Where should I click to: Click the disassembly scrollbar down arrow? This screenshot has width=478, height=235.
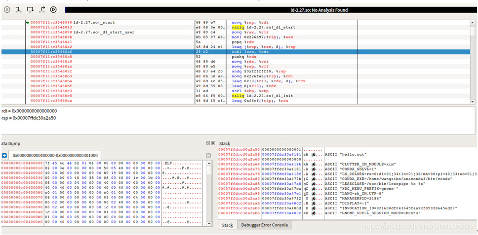pos(473,102)
